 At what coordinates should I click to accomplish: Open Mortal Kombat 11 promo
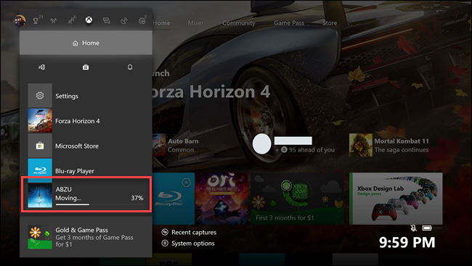point(389,145)
